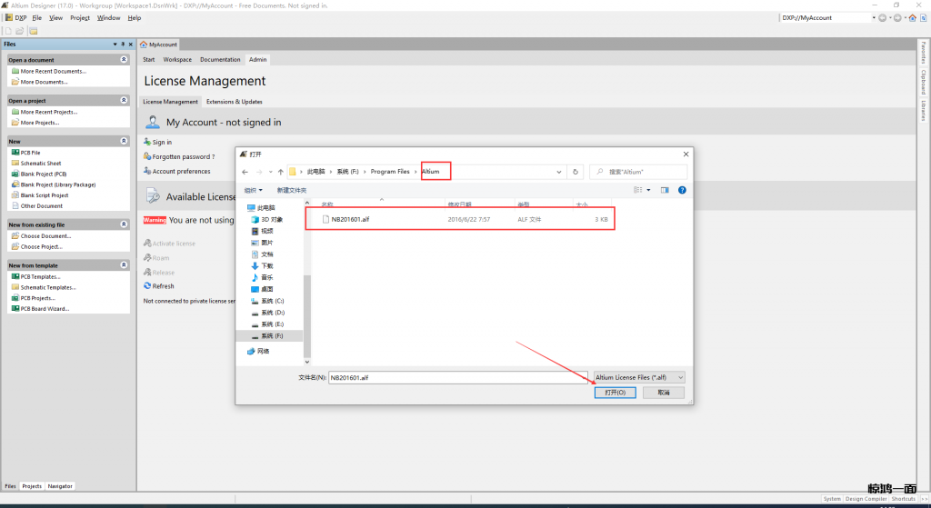
Task: Click the blue help icon in the dialog
Action: pyautogui.click(x=682, y=190)
